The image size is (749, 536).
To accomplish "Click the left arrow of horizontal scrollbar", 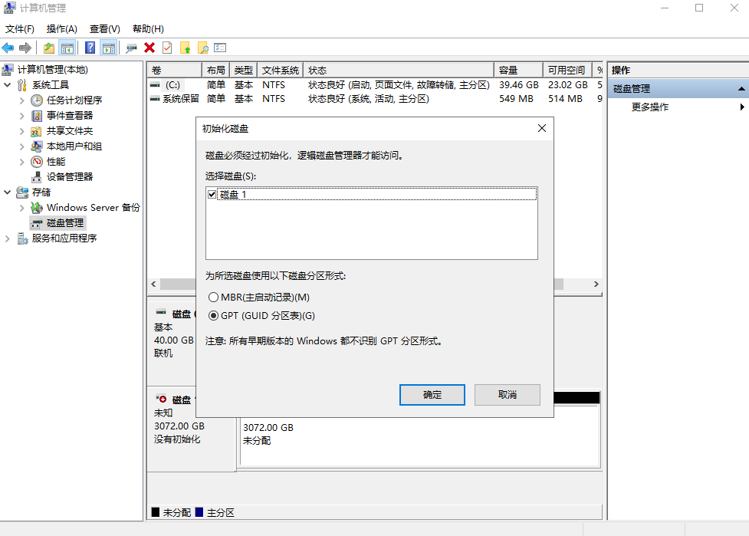I will click(x=153, y=284).
